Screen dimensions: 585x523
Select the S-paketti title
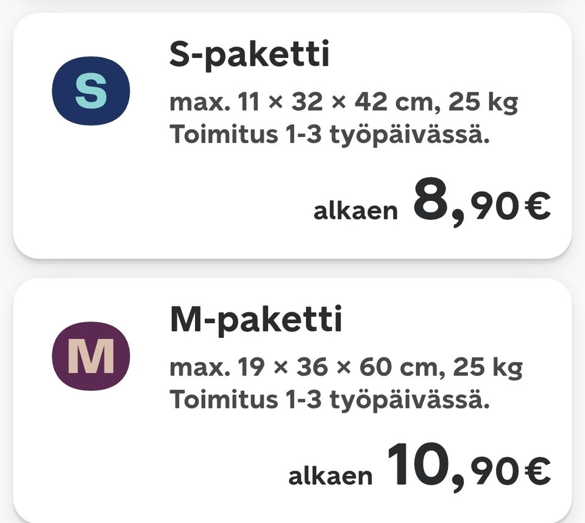point(249,55)
